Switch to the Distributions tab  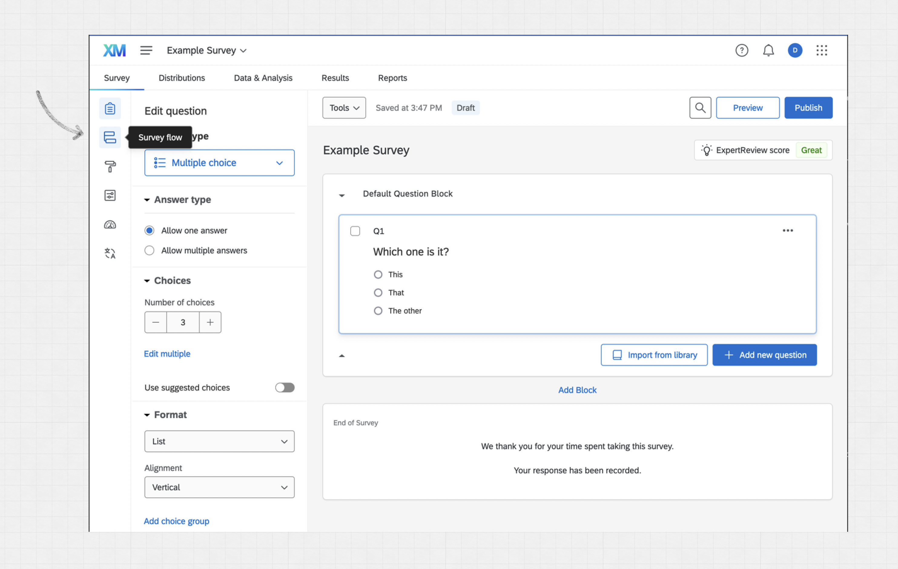[x=182, y=78]
